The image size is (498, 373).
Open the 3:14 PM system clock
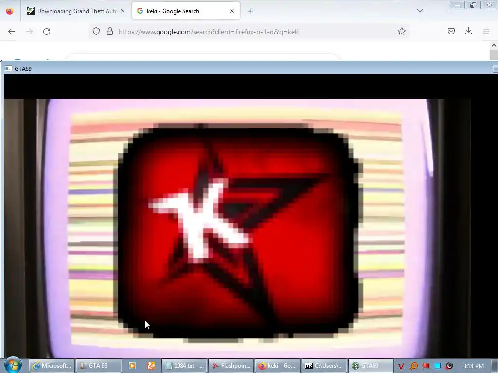coord(473,366)
